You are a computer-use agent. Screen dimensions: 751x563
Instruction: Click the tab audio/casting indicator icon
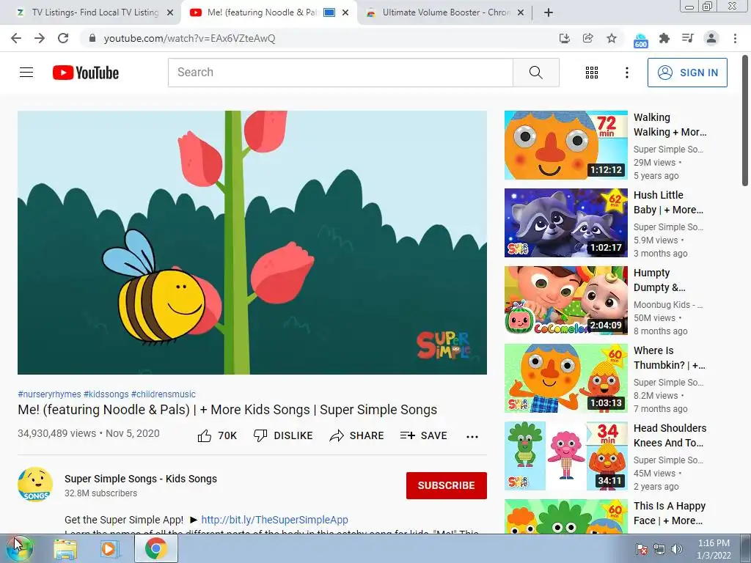[x=329, y=12]
